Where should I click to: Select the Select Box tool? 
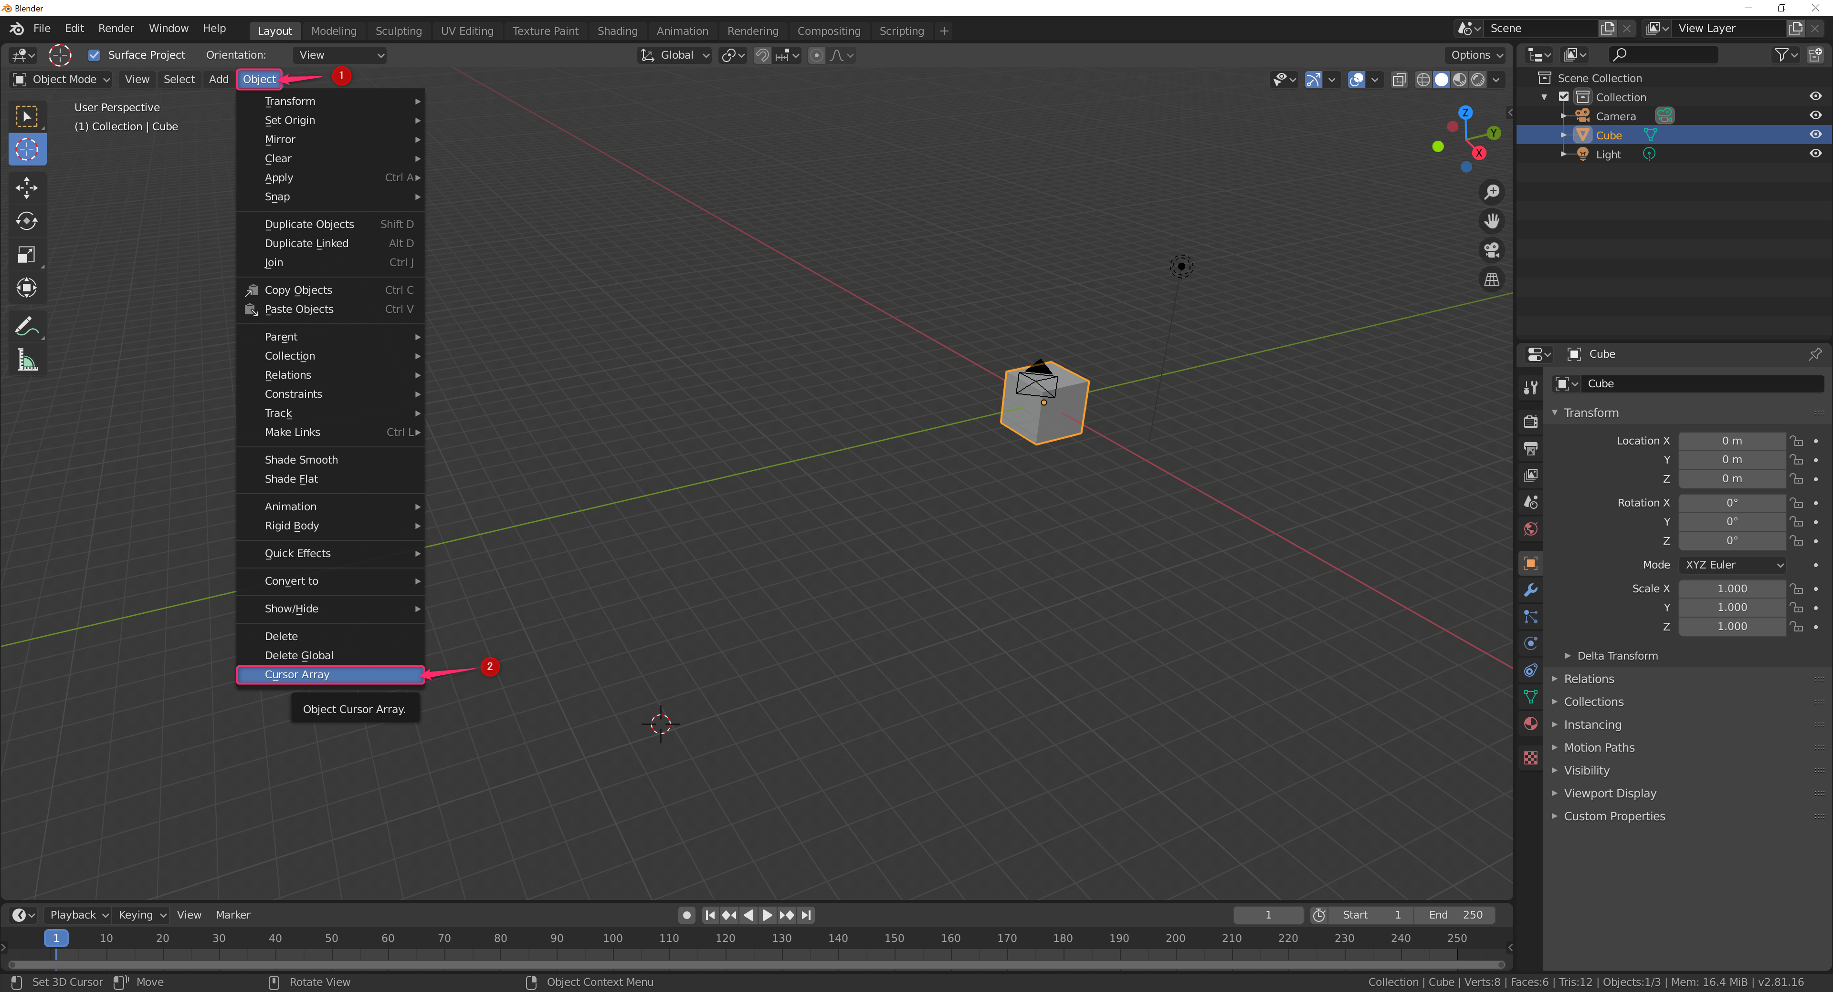pyautogui.click(x=27, y=117)
